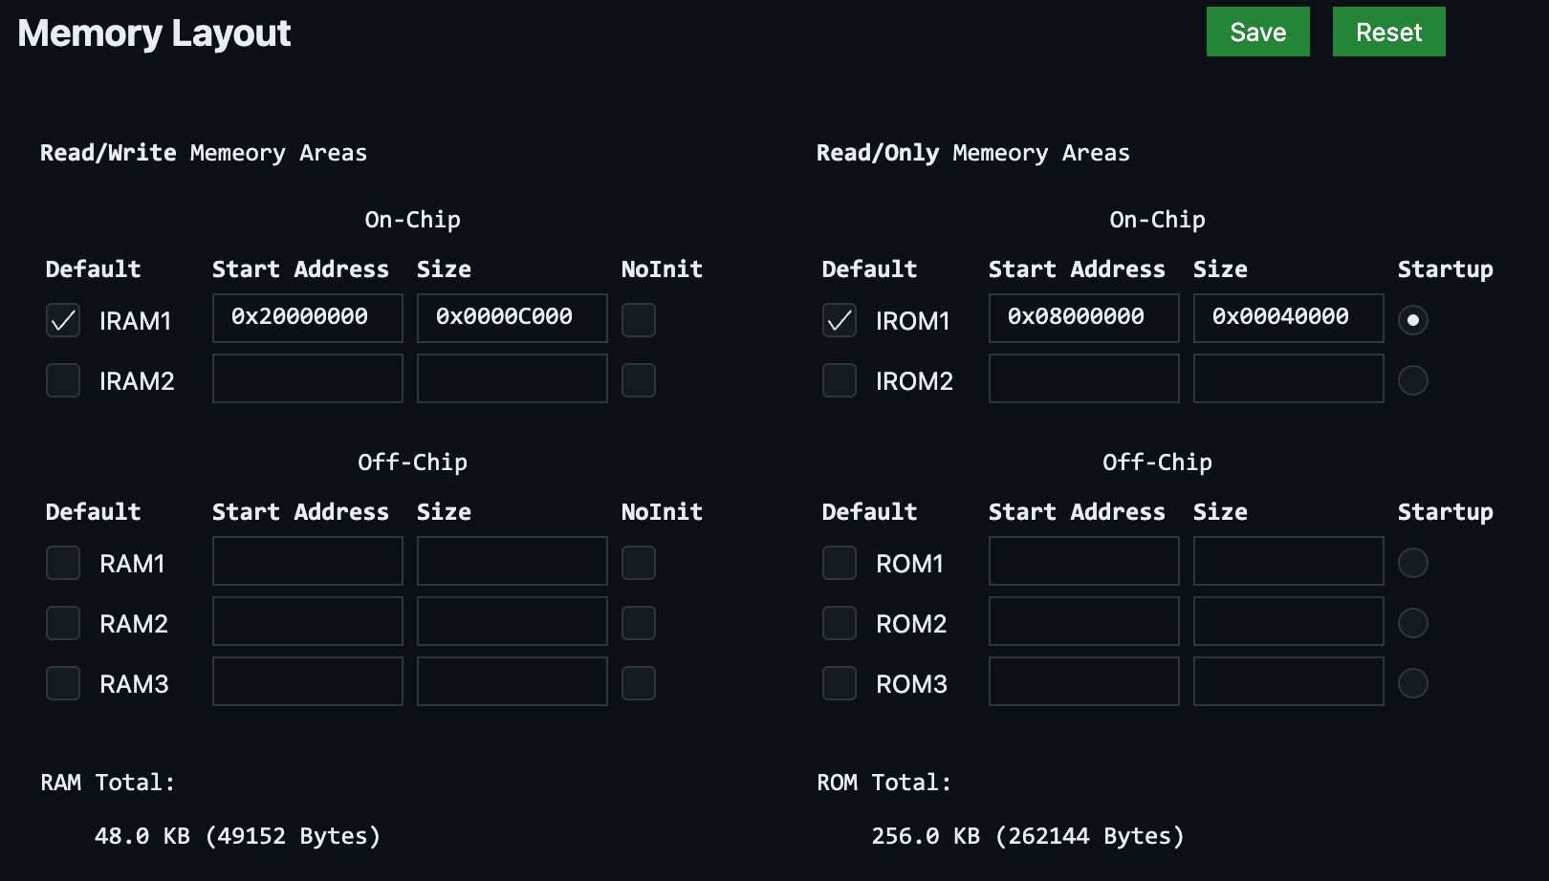Enable NoInit for off-chip RAM2
Image resolution: width=1549 pixels, height=881 pixels.
pos(639,623)
